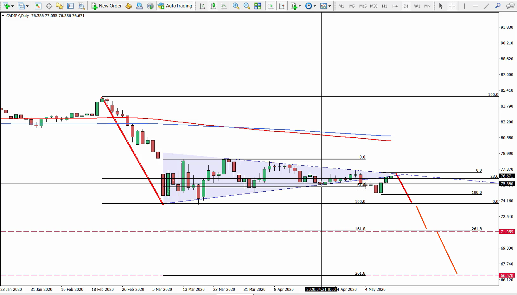517x295 pixels.
Task: Click the 75.880 crosshair price label
Action: pyautogui.click(x=507, y=184)
